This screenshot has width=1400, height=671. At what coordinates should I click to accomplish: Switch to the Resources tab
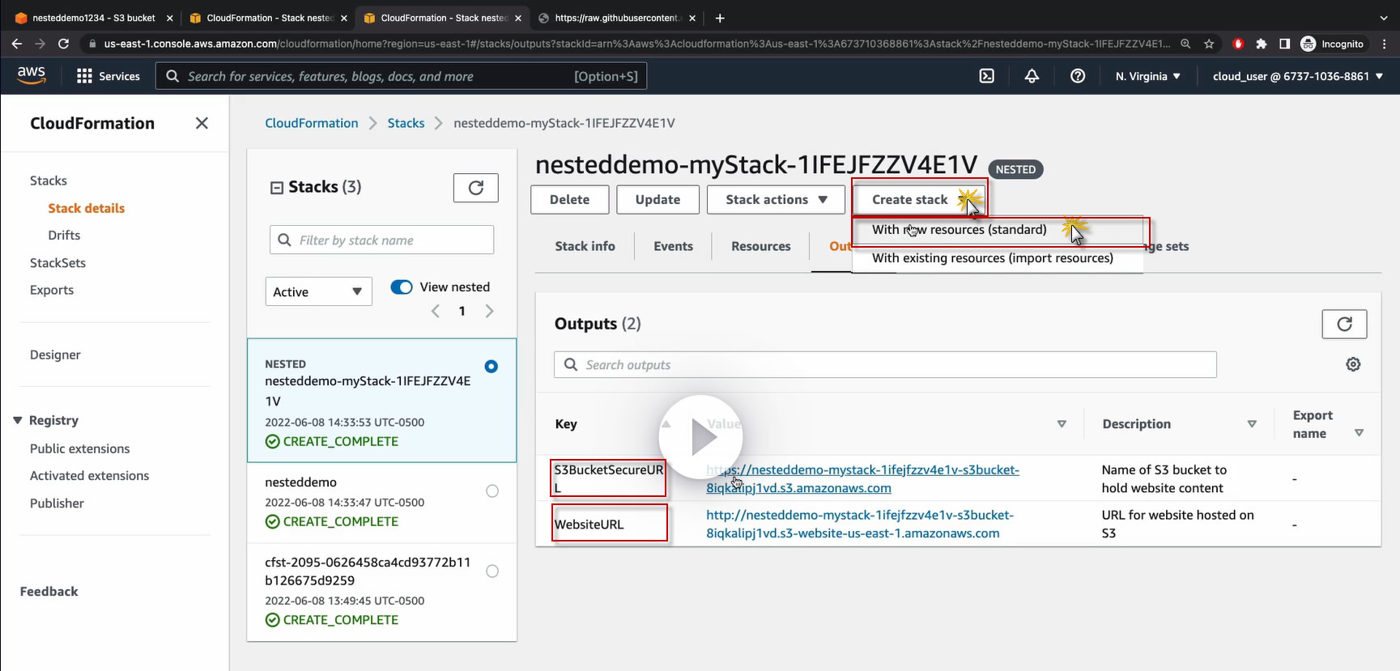(x=760, y=246)
